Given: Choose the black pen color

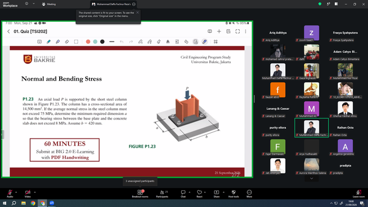Looking at the screenshot, I should pos(102,42).
